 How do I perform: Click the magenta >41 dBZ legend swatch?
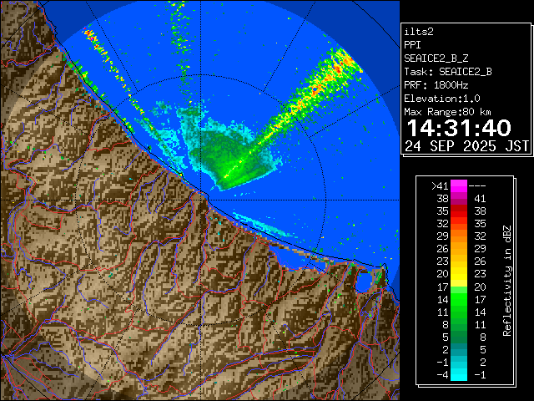pyautogui.click(x=461, y=186)
